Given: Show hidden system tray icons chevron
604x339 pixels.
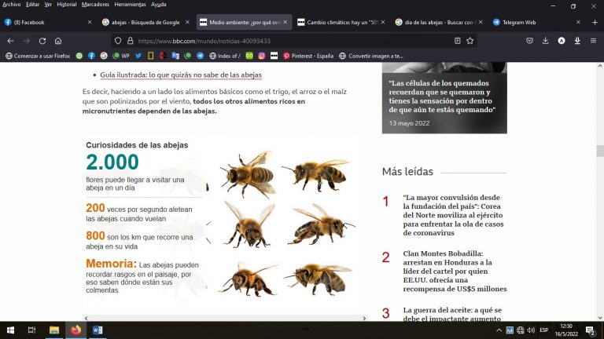Looking at the screenshot, I should (499, 330).
